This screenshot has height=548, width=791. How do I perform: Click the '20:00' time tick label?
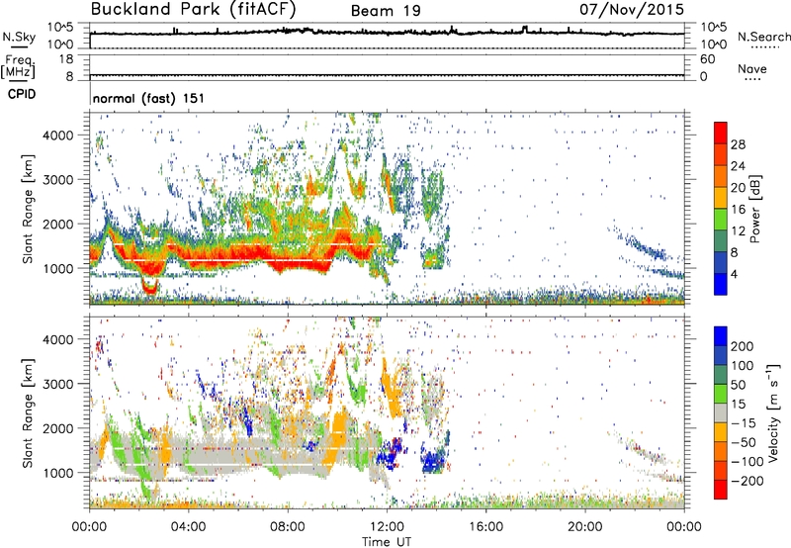click(585, 527)
